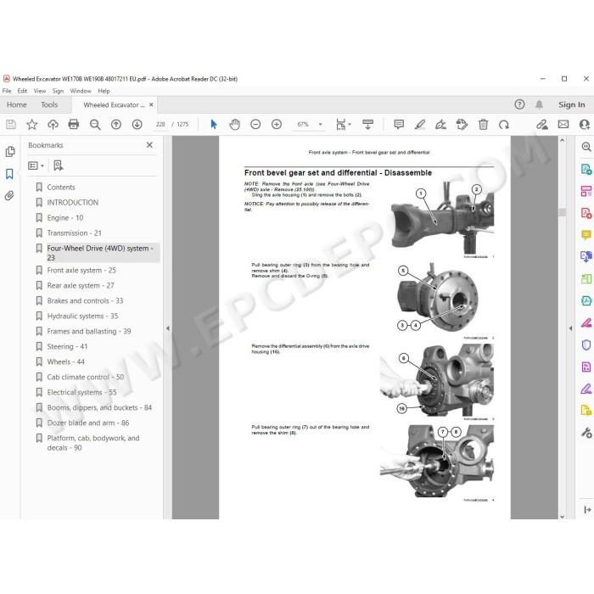594x594 pixels.
Task: Jump to Transmission - 21 bookmark
Action: pyautogui.click(x=74, y=233)
